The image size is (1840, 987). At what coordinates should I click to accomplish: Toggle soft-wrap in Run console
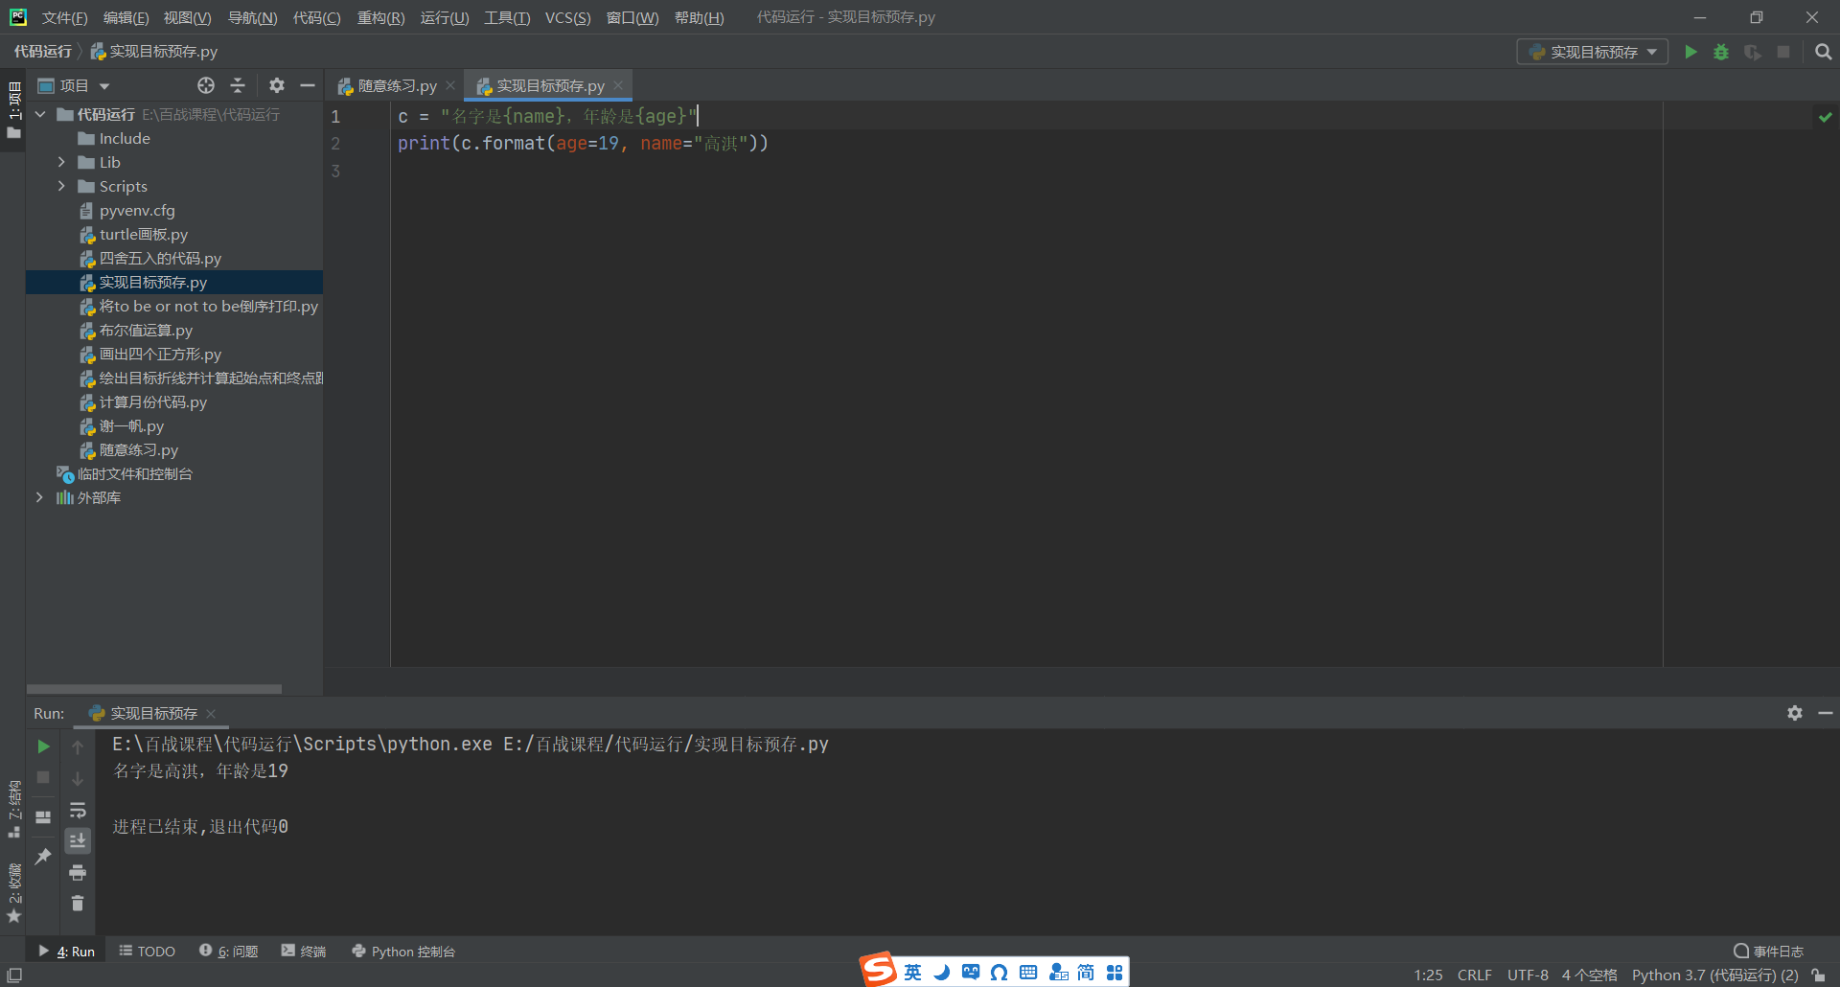pyautogui.click(x=78, y=810)
